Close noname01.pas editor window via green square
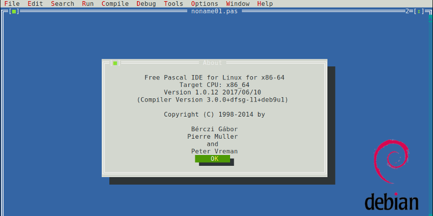Screen dimensions: 433x216 coord(14,11)
